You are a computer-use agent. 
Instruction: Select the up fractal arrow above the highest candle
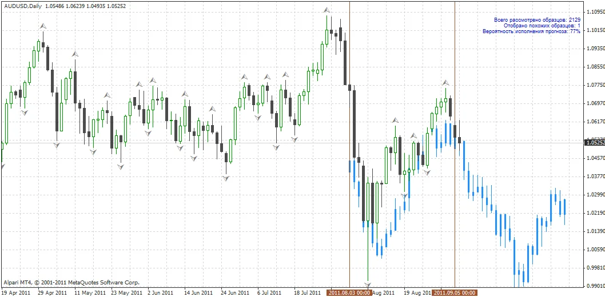pos(327,10)
